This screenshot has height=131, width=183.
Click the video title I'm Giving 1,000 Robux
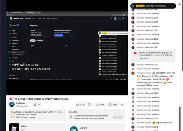(x=41, y=99)
